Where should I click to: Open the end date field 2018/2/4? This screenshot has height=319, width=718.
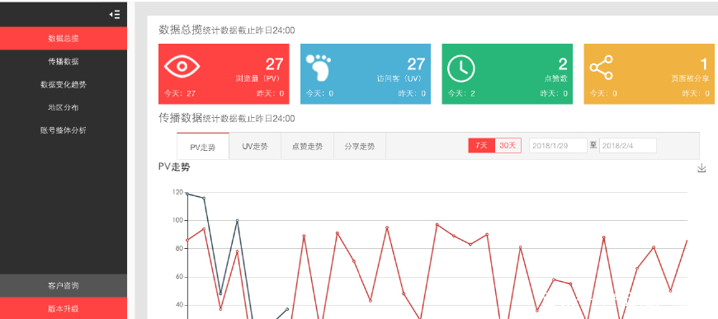(x=628, y=146)
